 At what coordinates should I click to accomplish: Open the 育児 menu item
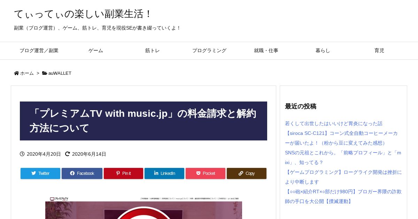[379, 51]
